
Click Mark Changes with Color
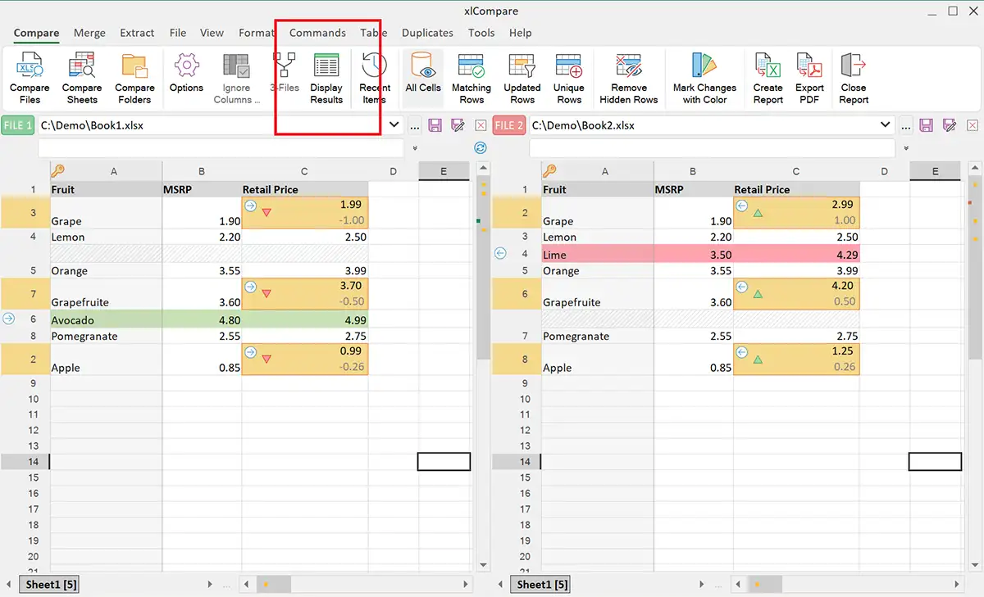pos(704,78)
